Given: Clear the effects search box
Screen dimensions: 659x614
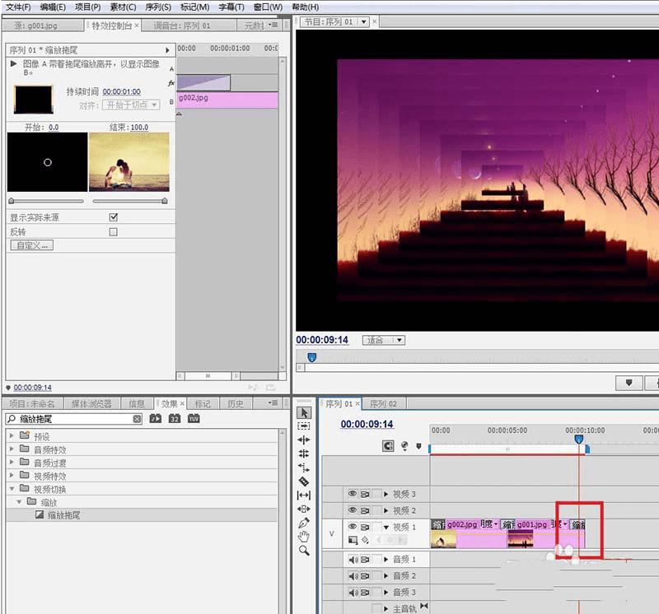Looking at the screenshot, I should pyautogui.click(x=138, y=419).
